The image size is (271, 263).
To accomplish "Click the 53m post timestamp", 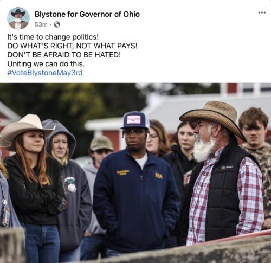I will coord(41,24).
